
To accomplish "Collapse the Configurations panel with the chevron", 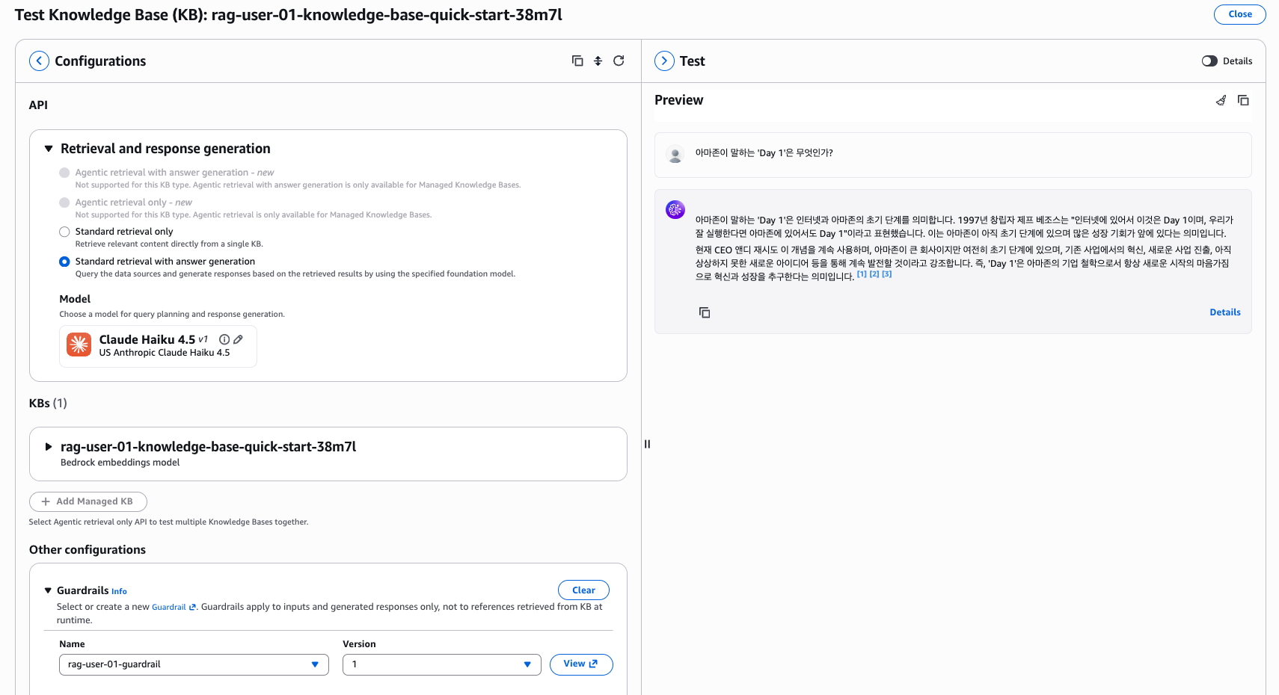I will click(39, 61).
